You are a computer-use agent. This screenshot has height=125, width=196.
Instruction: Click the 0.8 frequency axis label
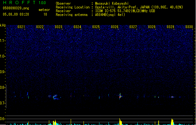(x=2, y=87)
